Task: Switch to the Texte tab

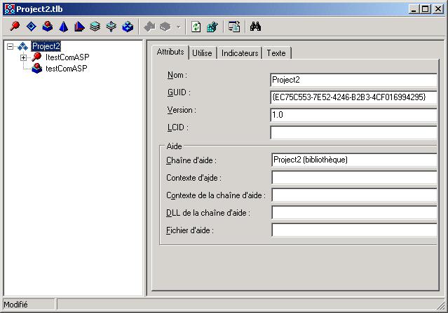Action: pos(276,53)
